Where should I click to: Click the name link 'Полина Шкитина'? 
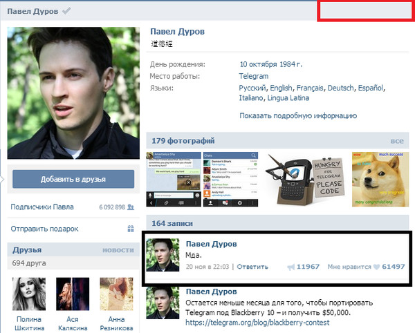(x=29, y=323)
